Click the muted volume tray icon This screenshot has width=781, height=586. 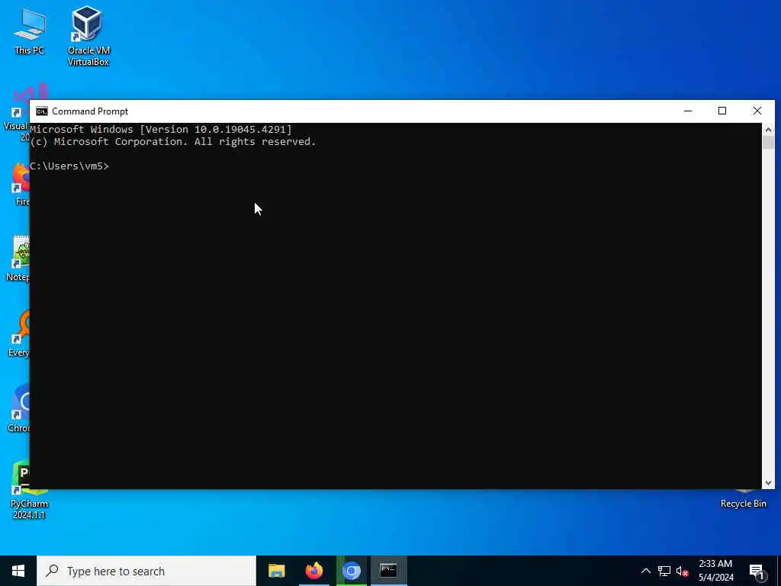click(682, 571)
